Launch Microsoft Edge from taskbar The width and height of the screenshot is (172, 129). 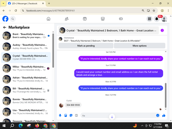click(21, 126)
